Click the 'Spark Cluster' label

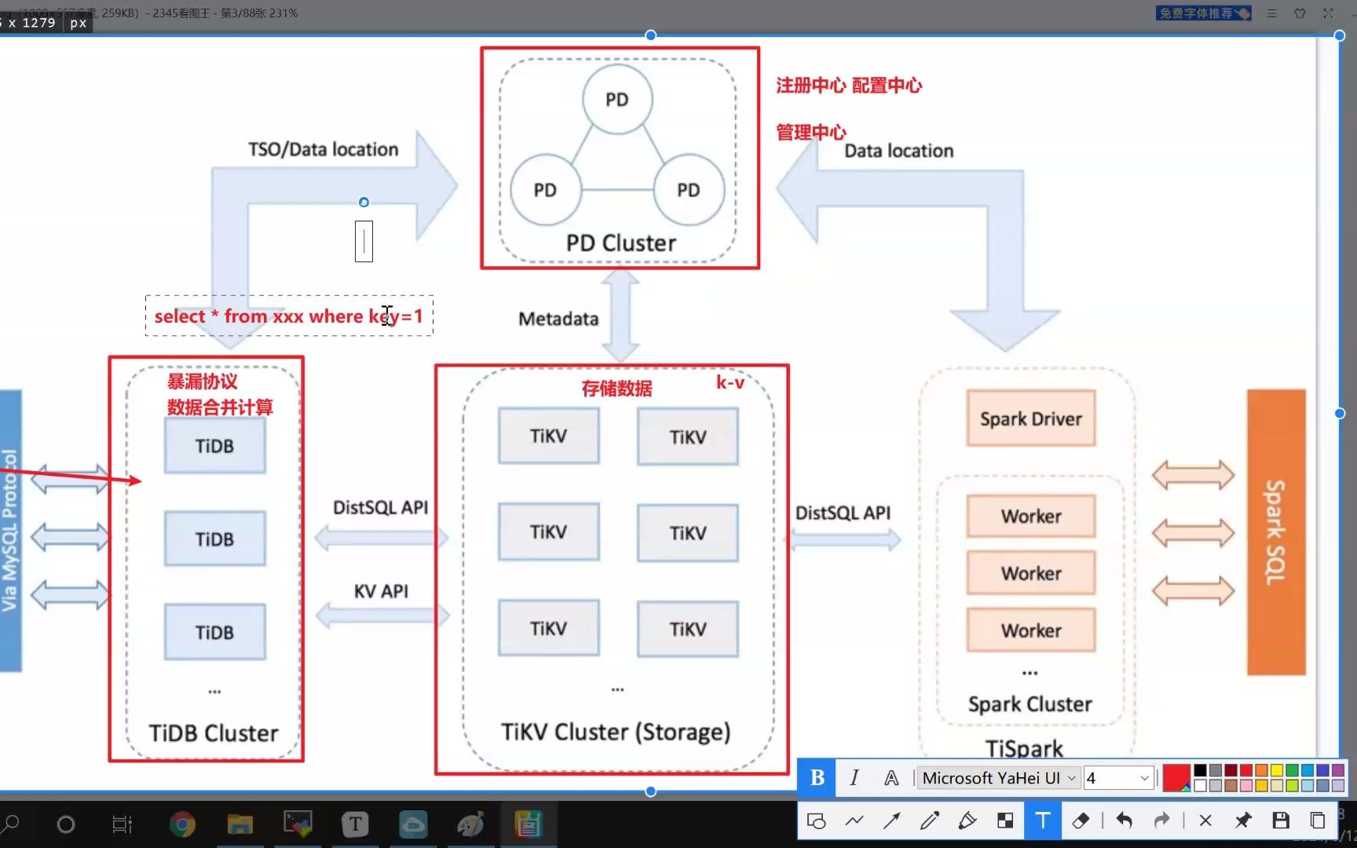tap(1030, 704)
